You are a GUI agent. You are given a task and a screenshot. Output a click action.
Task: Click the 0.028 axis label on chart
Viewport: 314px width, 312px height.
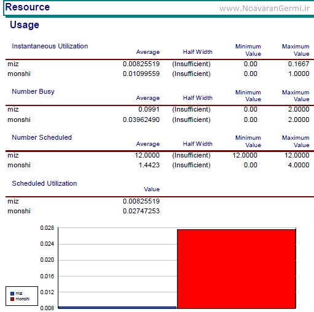tap(47, 228)
